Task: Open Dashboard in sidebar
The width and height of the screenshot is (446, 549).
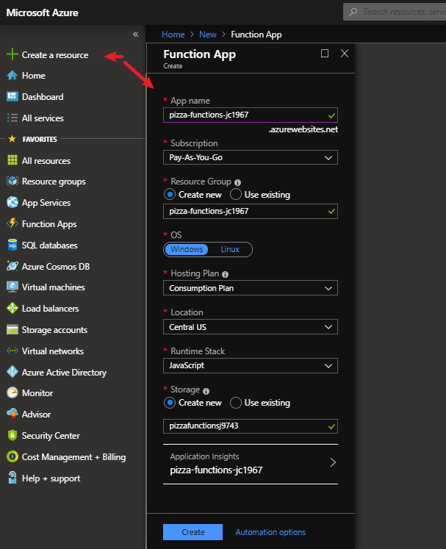Action: click(43, 96)
